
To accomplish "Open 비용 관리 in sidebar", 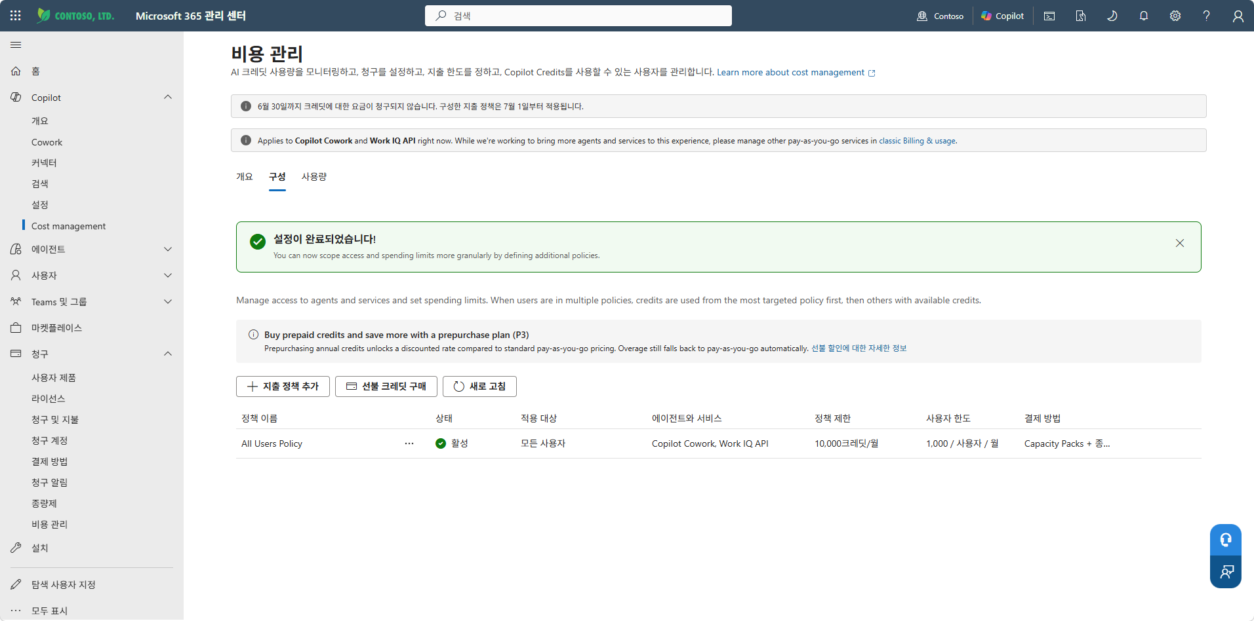I will [50, 524].
